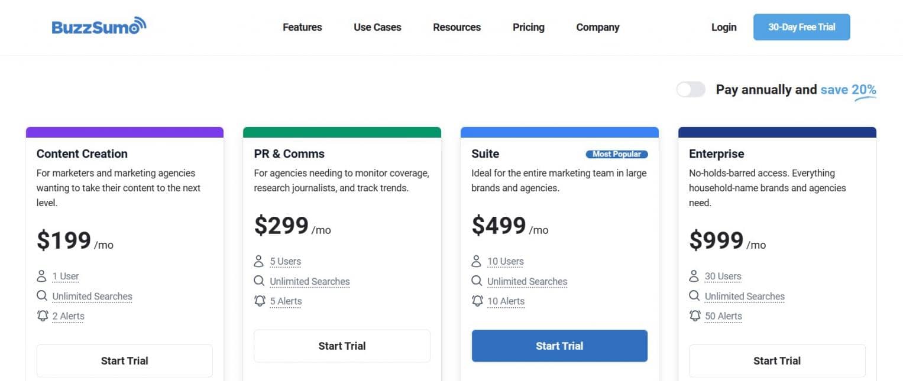Go to the Pricing page
Screen dimensions: 903x381
(x=528, y=27)
